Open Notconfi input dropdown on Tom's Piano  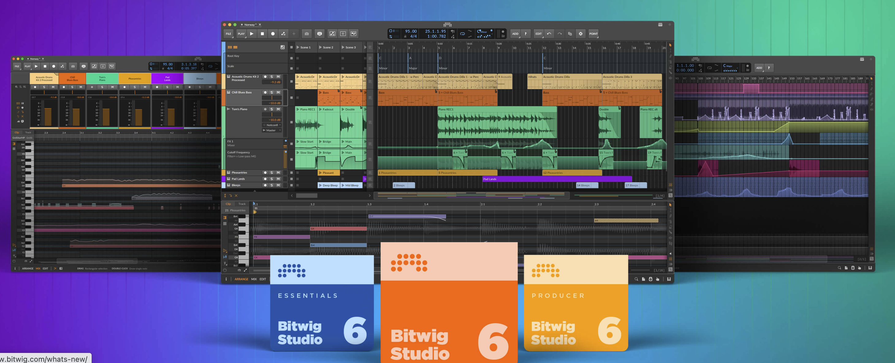click(x=272, y=125)
